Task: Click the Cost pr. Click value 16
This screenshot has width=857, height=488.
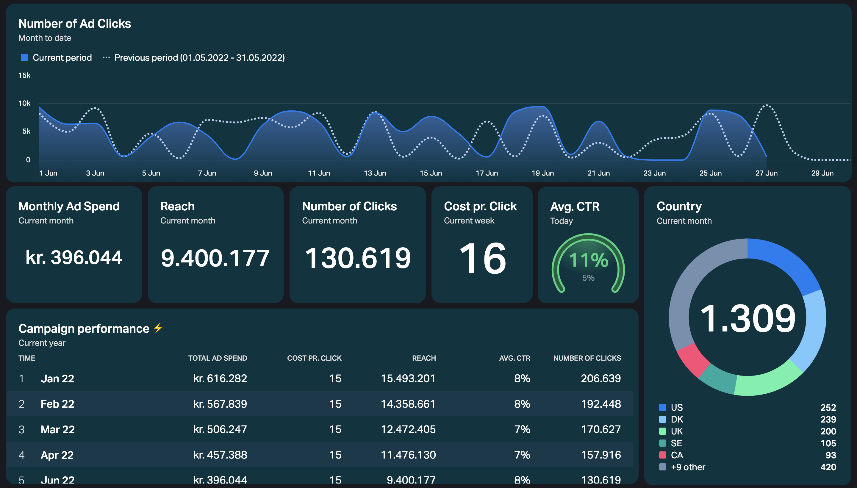Action: click(x=482, y=258)
